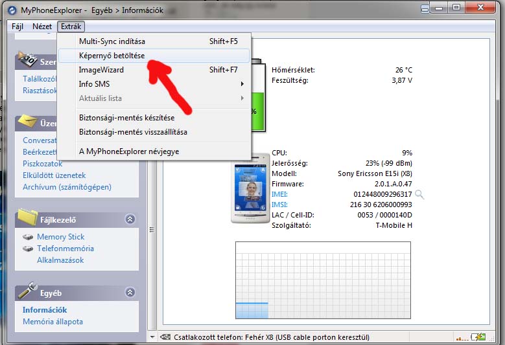Click the battery level graphic
The width and height of the screenshot is (505, 345).
tap(258, 96)
